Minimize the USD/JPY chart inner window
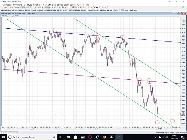The height and width of the screenshot is (140, 187). click(x=174, y=13)
